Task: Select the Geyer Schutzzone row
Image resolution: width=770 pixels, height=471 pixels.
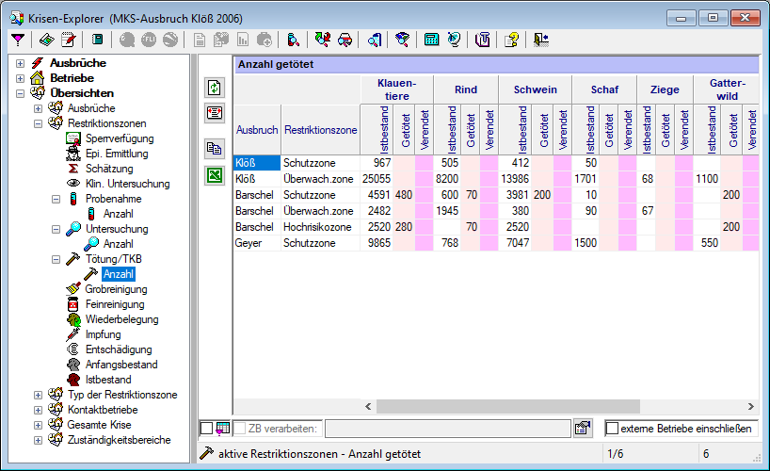Action: coord(496,243)
